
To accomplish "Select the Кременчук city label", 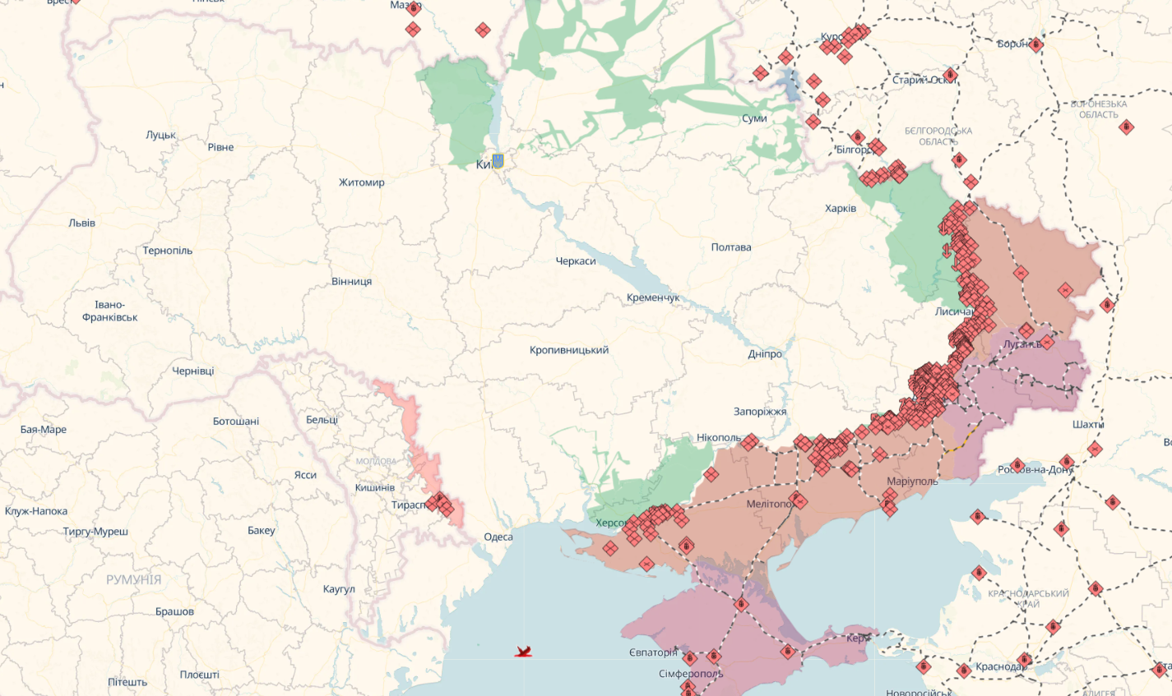I will (653, 297).
